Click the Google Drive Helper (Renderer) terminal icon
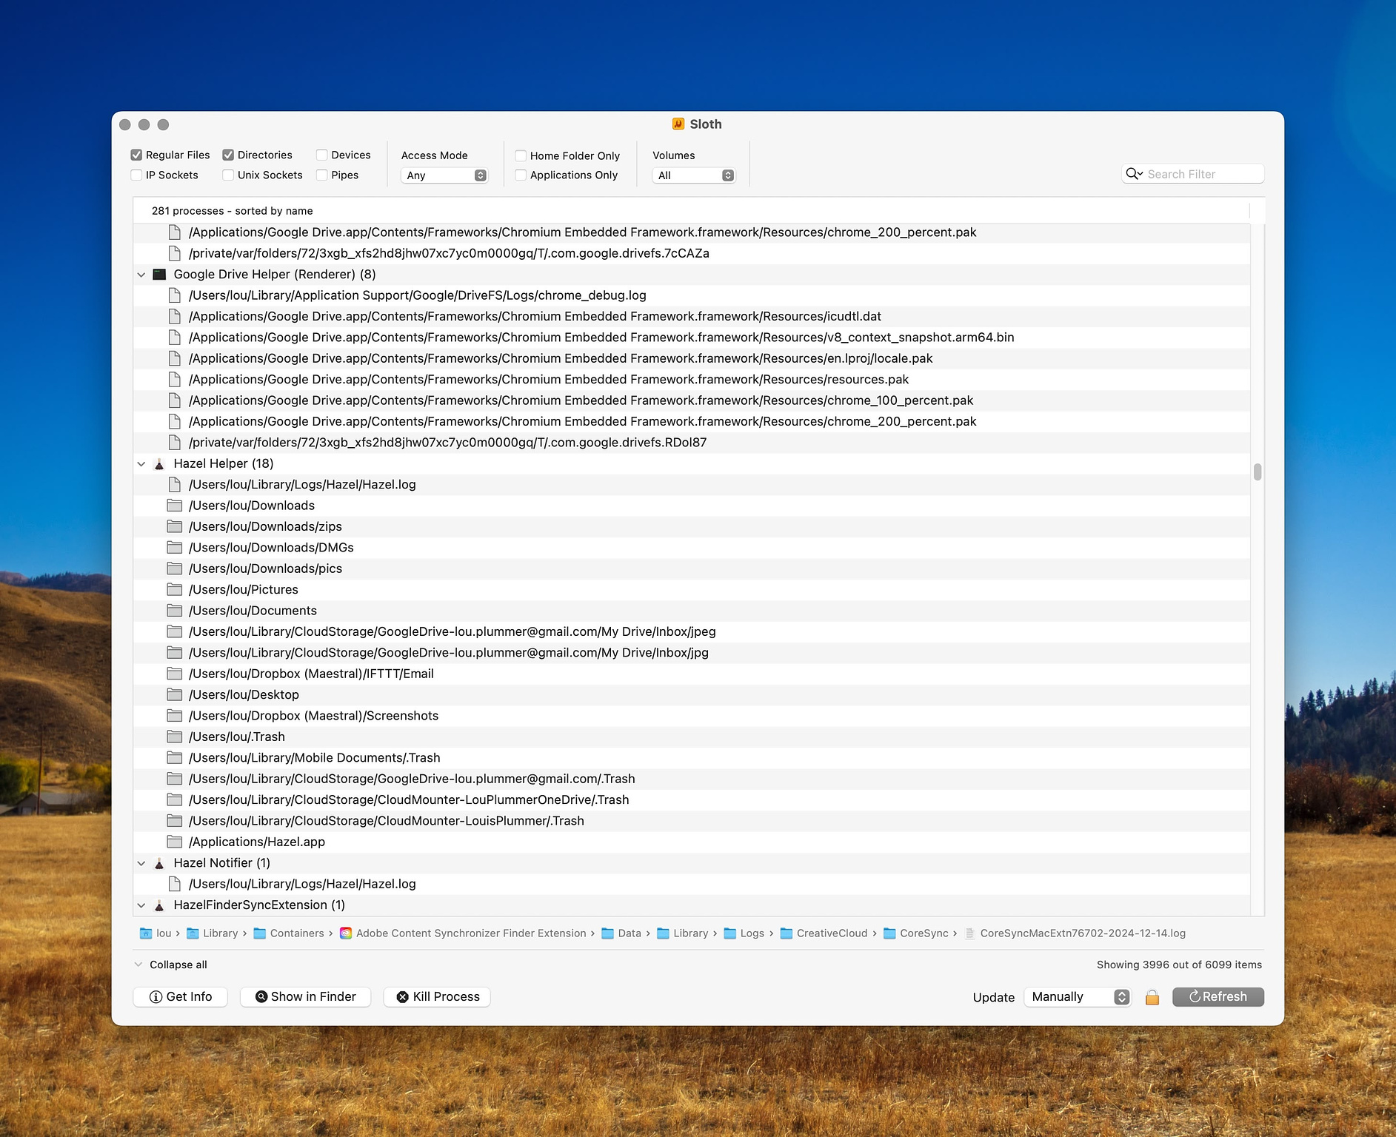Screen dimensions: 1396x1137 (159, 275)
